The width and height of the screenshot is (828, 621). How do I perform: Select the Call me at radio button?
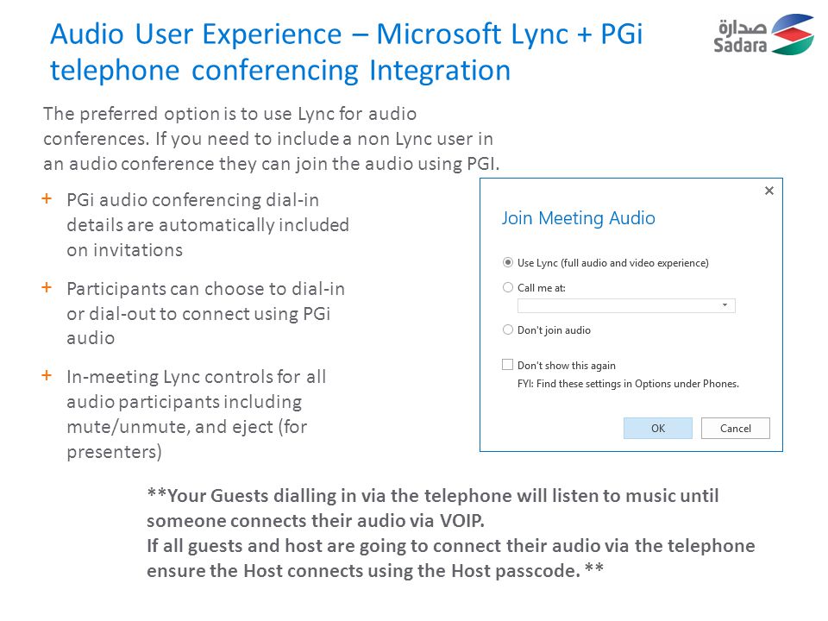tap(507, 287)
